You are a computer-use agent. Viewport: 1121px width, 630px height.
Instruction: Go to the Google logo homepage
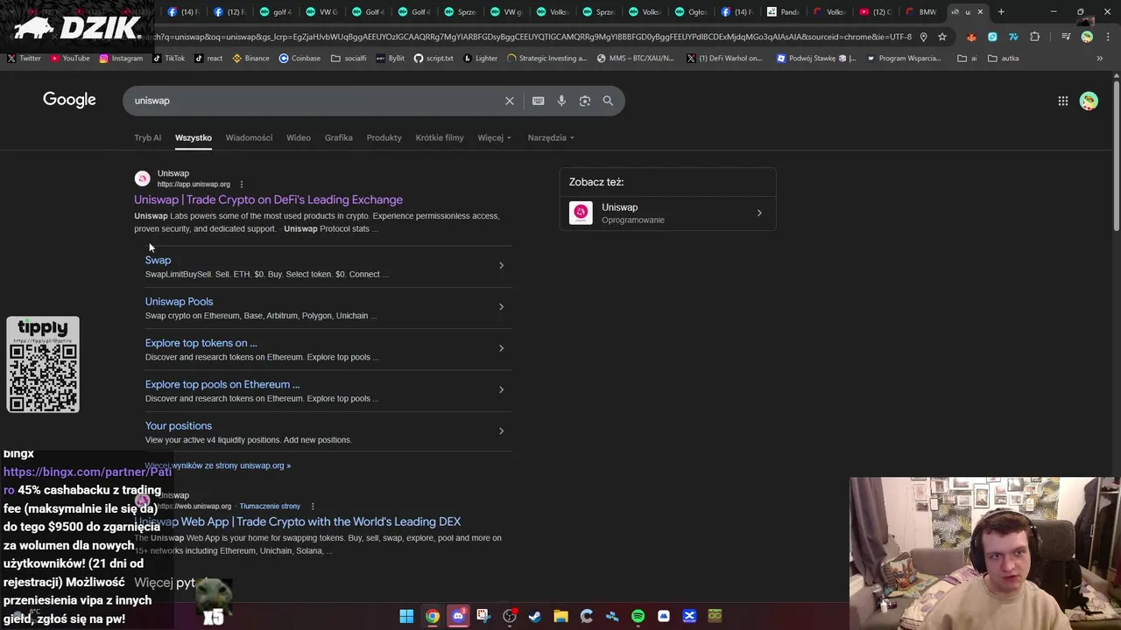[69, 100]
